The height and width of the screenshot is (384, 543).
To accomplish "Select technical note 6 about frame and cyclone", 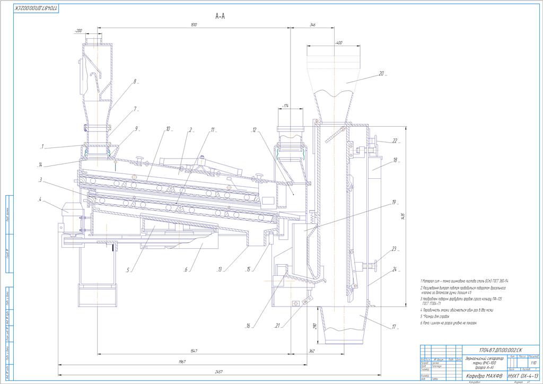I will [x=449, y=322].
